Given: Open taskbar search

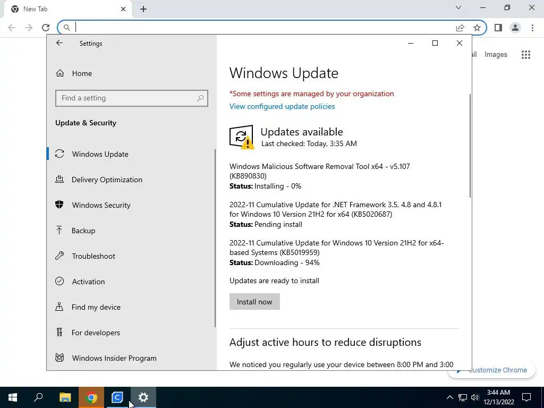Looking at the screenshot, I should pyautogui.click(x=38, y=397).
